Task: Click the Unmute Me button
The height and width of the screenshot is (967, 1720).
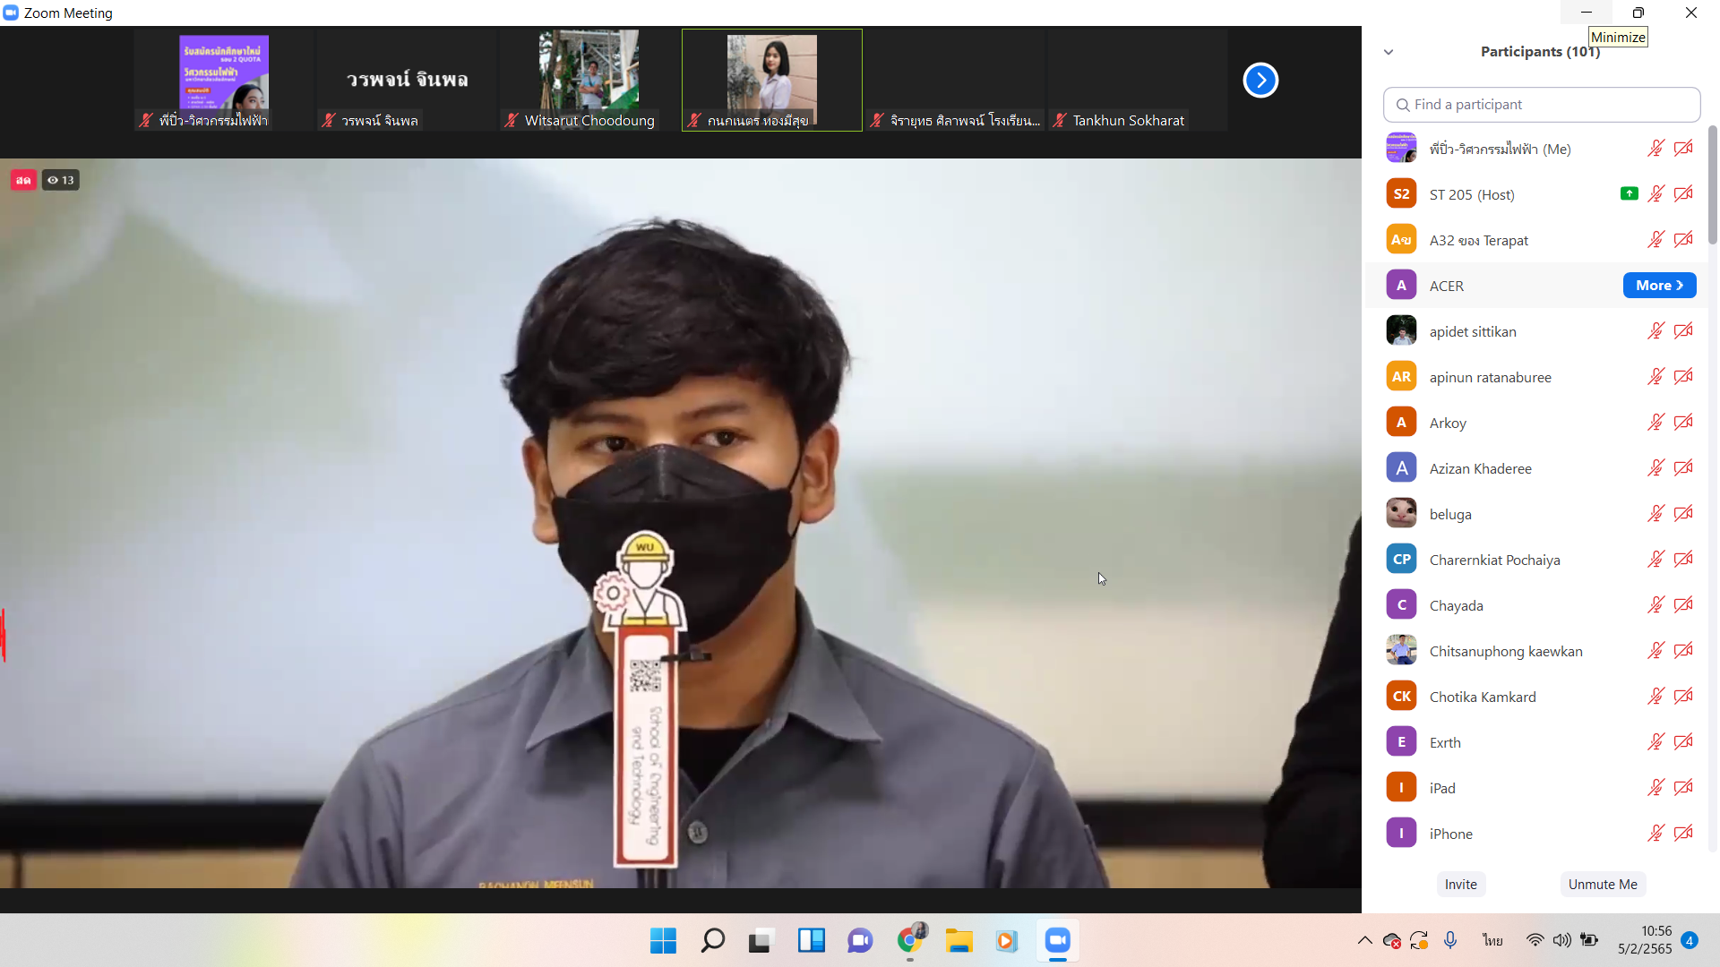Action: tap(1603, 884)
